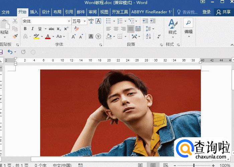Toggle Italic formatting
Image resolution: width=234 pixels, height=167 pixels.
[x=32, y=29]
